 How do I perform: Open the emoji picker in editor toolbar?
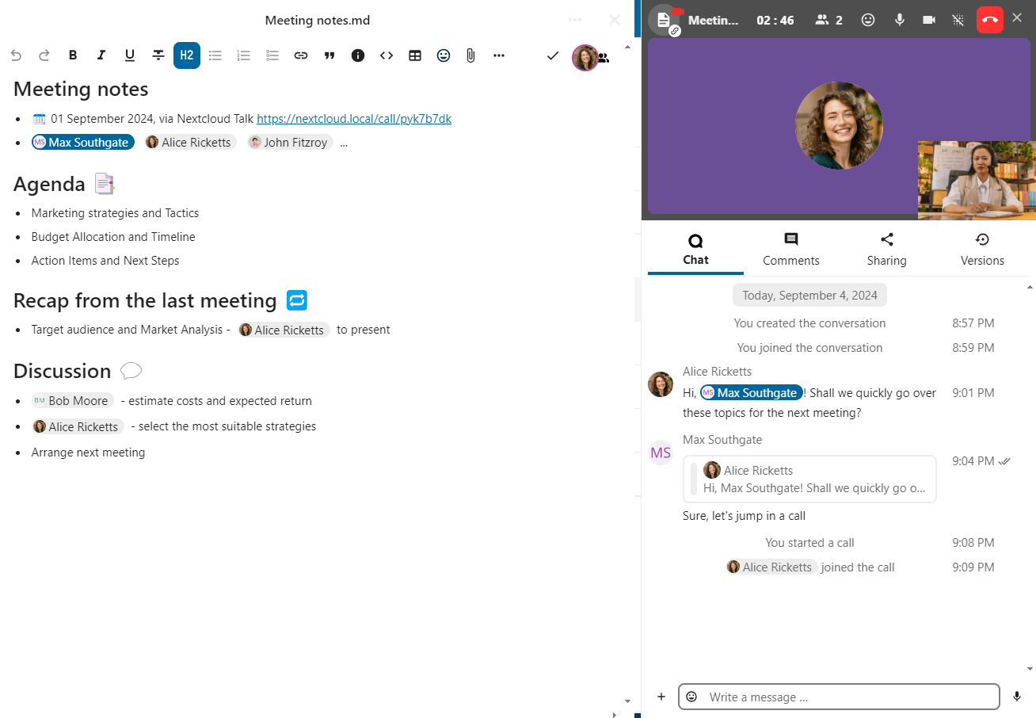(x=444, y=55)
